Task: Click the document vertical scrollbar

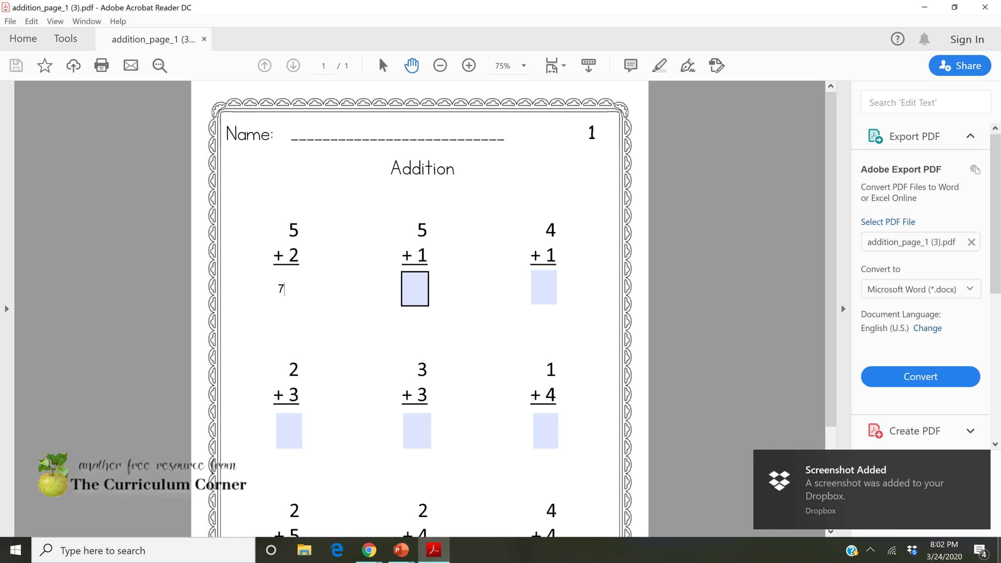Action: point(831,258)
